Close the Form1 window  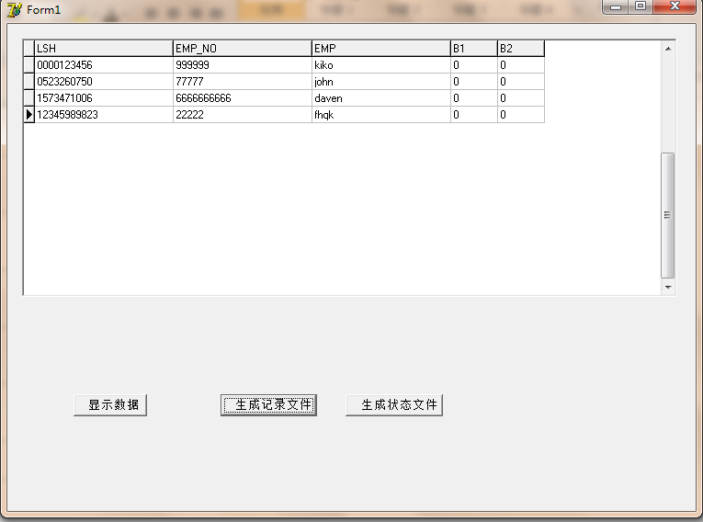click(x=675, y=6)
